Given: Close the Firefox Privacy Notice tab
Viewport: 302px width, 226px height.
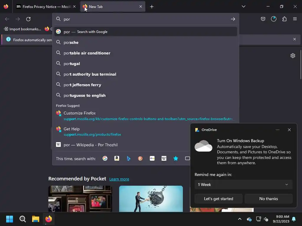Looking at the screenshot, I should click(x=74, y=6).
